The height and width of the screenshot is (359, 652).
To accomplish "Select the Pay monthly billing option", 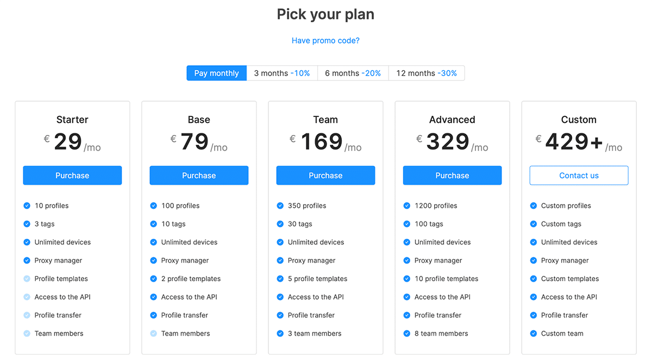I will tap(216, 73).
